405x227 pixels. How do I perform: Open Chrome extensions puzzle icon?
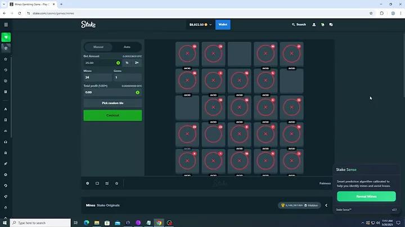[x=382, y=13]
